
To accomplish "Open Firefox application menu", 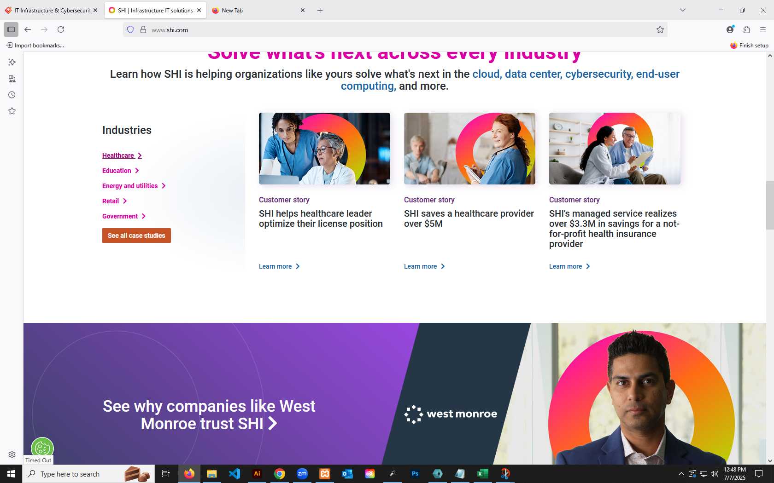I will coord(763,29).
